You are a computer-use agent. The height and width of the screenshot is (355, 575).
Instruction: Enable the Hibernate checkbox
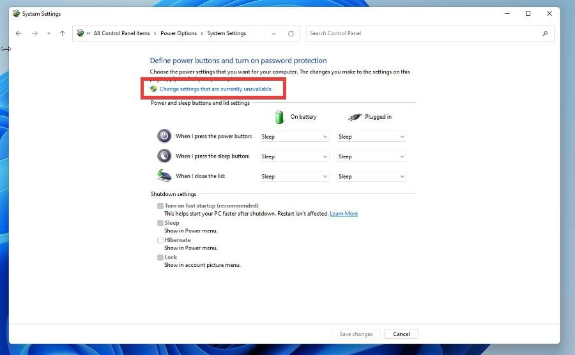coord(160,240)
